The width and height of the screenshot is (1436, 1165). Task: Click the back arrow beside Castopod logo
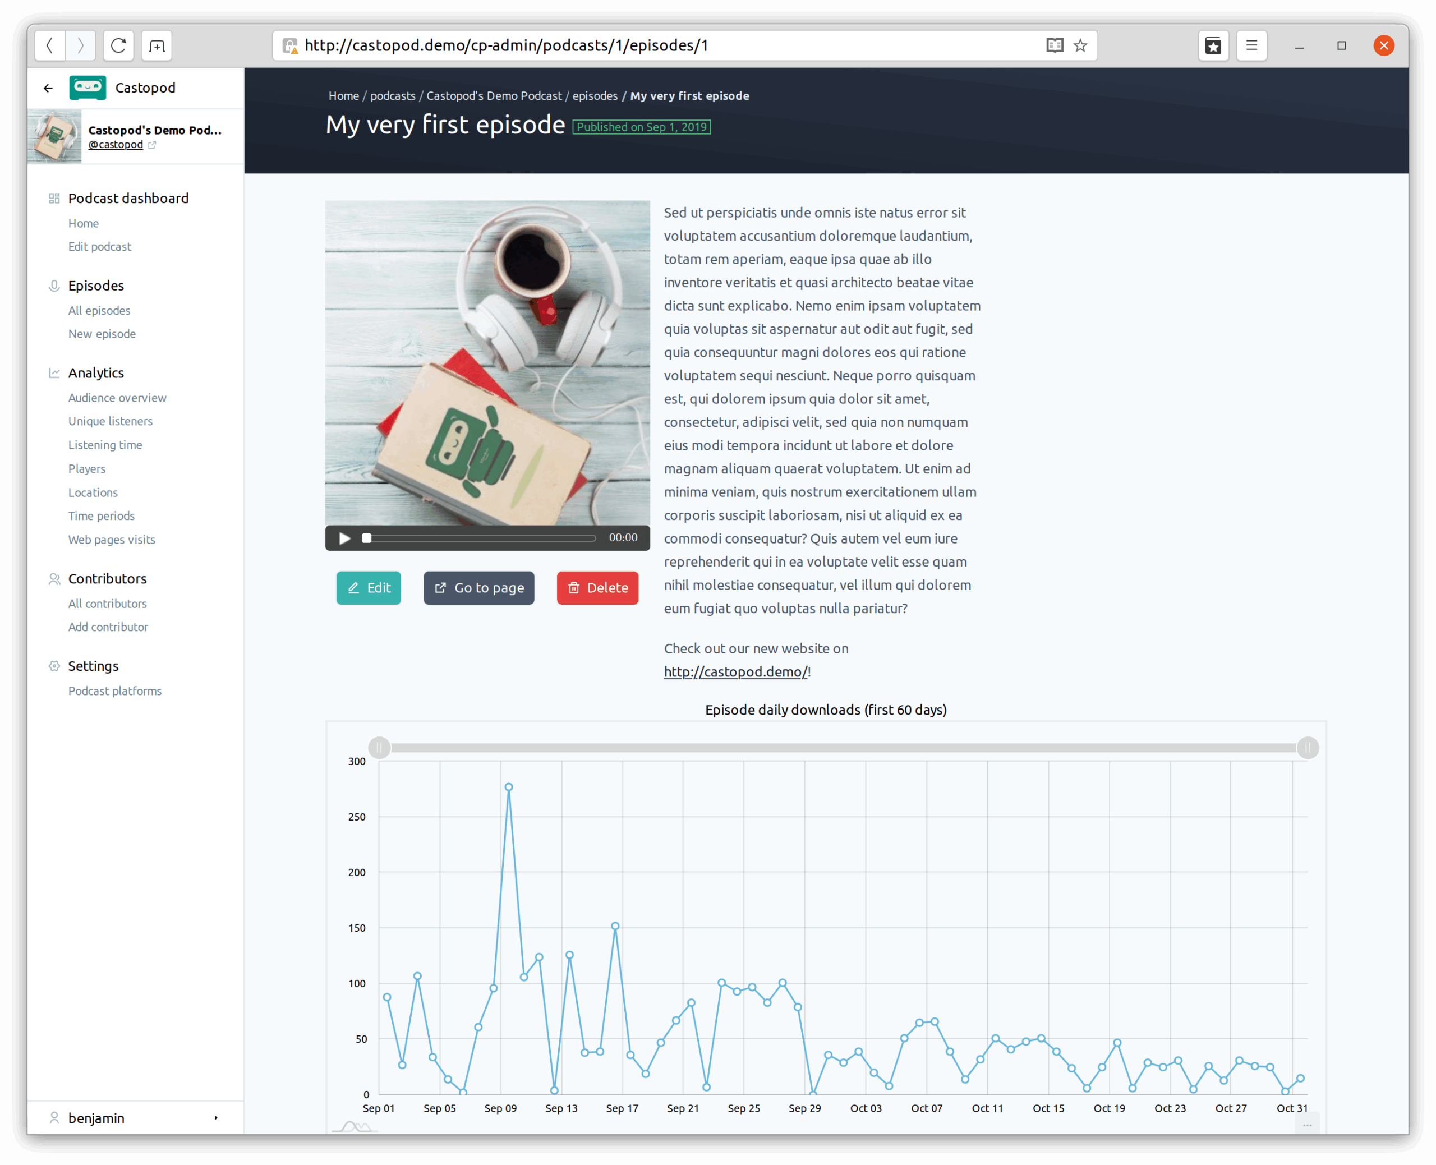[x=48, y=88]
